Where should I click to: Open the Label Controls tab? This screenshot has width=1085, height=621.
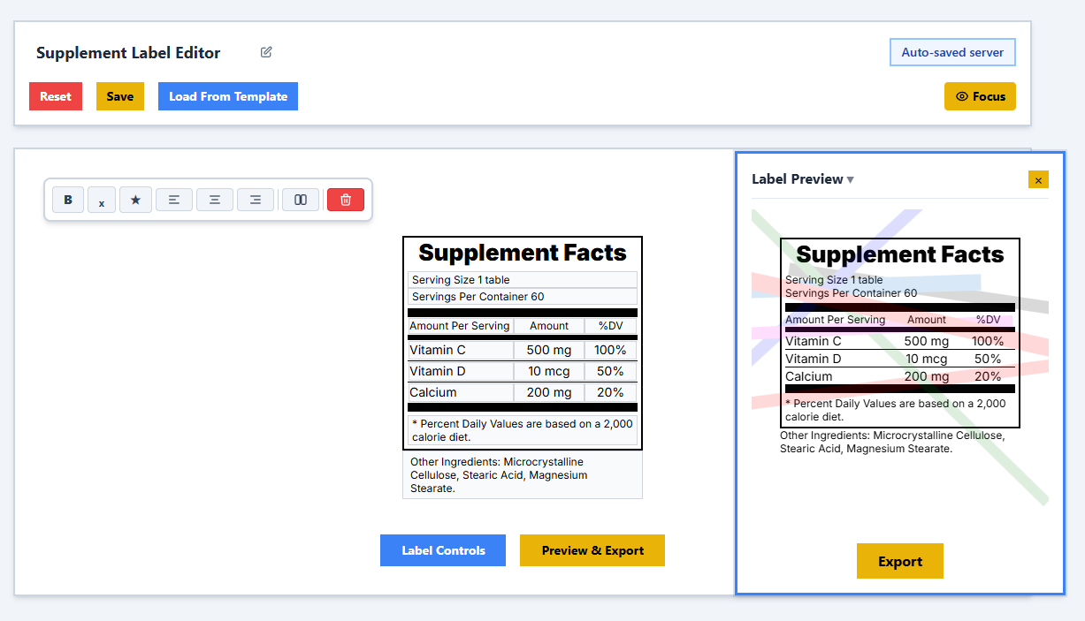pos(443,550)
